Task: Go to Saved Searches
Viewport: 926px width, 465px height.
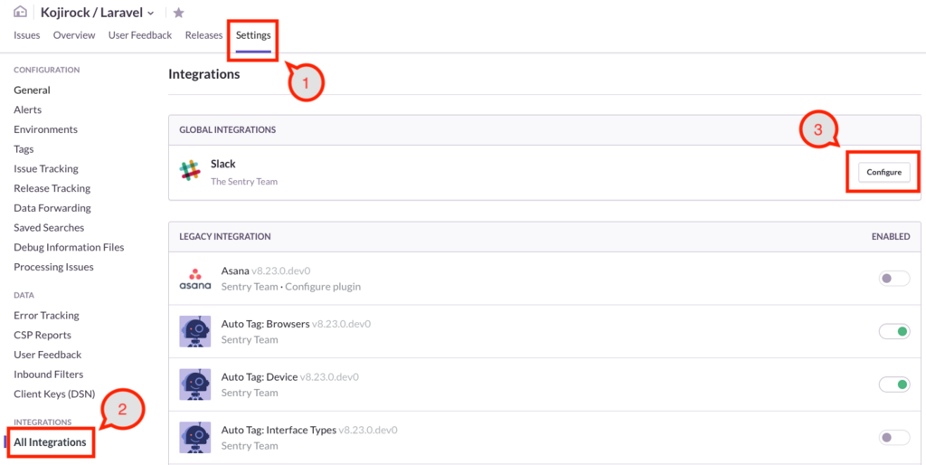Action: pyautogui.click(x=49, y=227)
